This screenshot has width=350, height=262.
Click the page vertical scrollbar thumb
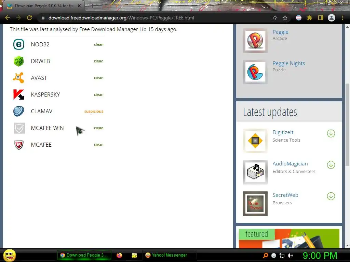point(347,125)
